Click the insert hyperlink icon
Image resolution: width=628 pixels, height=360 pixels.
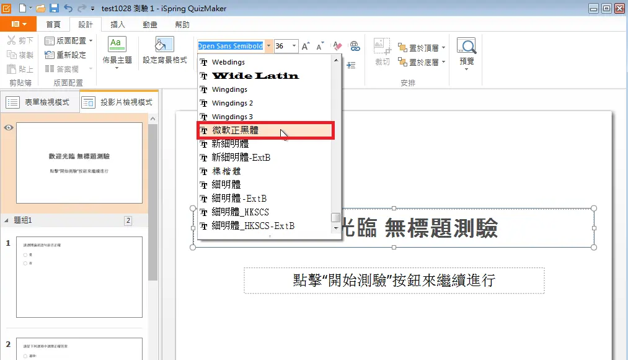point(355,46)
